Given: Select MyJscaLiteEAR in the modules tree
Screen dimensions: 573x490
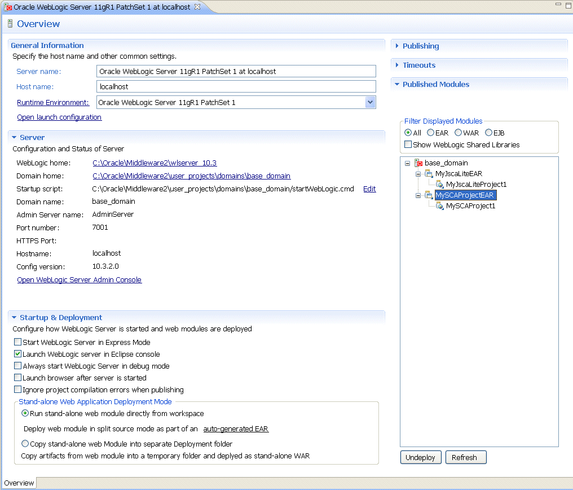Looking at the screenshot, I should point(459,174).
